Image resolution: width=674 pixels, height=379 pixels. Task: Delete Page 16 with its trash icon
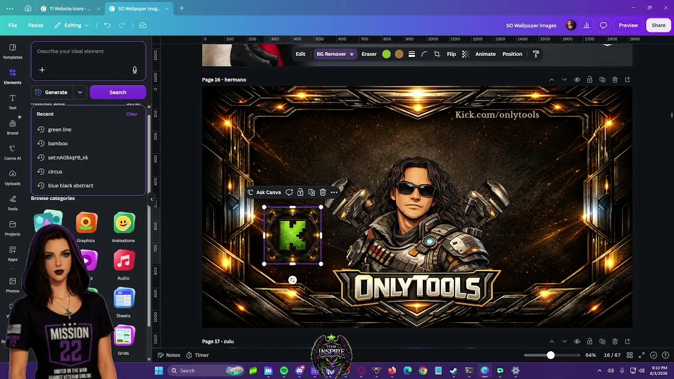[x=615, y=80]
